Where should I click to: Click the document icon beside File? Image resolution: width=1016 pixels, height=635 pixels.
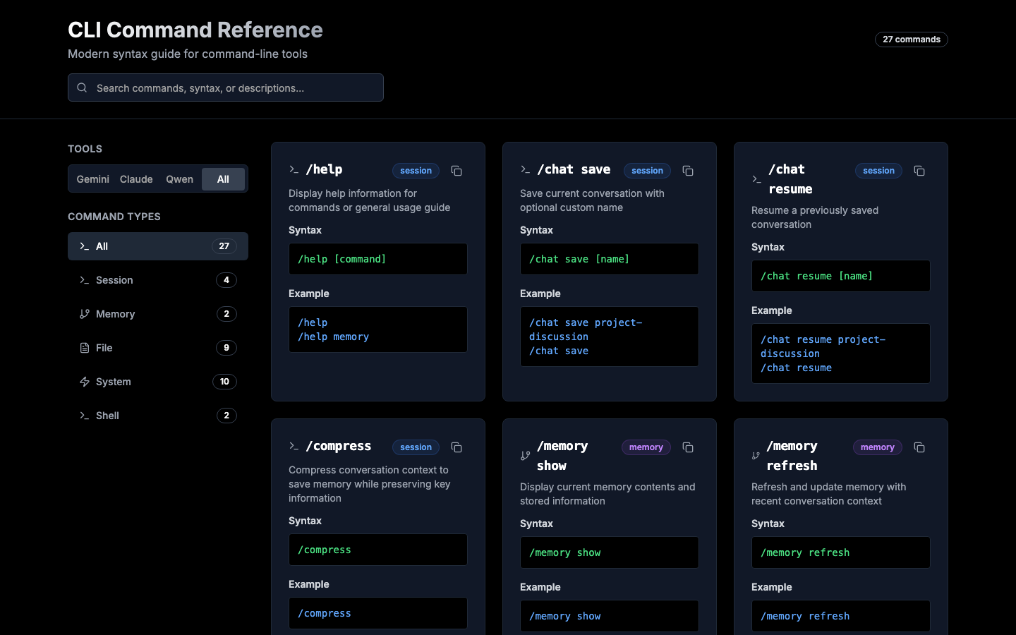[x=84, y=348]
